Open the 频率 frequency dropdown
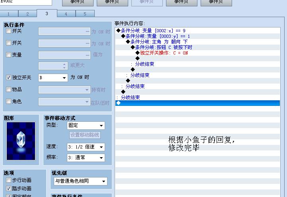 (86, 158)
